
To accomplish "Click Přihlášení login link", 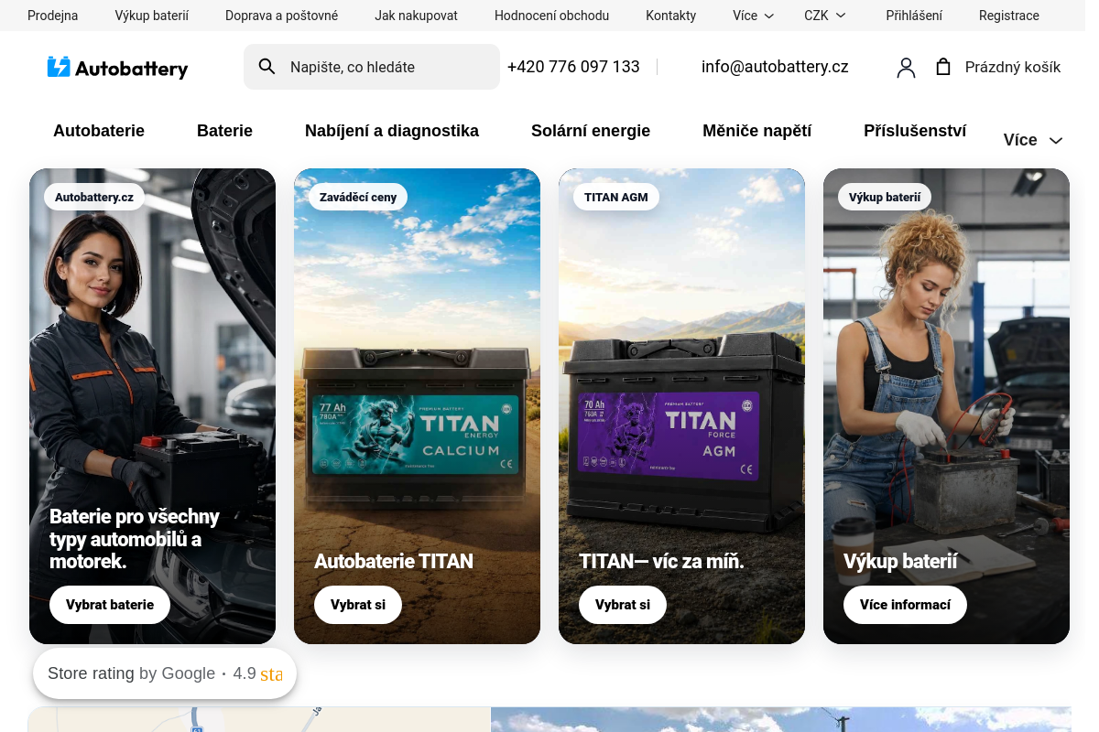I will coord(914,16).
